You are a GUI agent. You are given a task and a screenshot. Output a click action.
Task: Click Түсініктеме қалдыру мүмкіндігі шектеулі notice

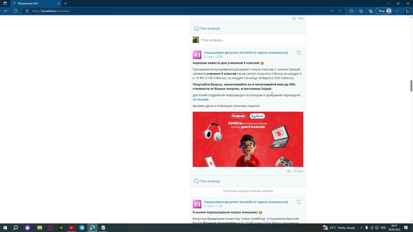click(248, 191)
